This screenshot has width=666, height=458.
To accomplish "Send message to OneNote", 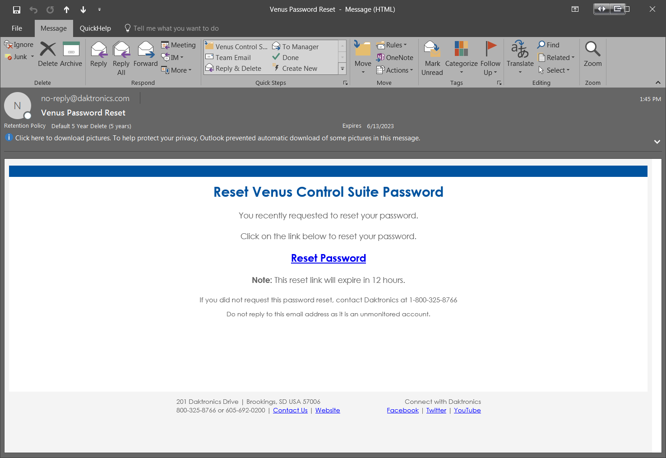I will (x=395, y=58).
